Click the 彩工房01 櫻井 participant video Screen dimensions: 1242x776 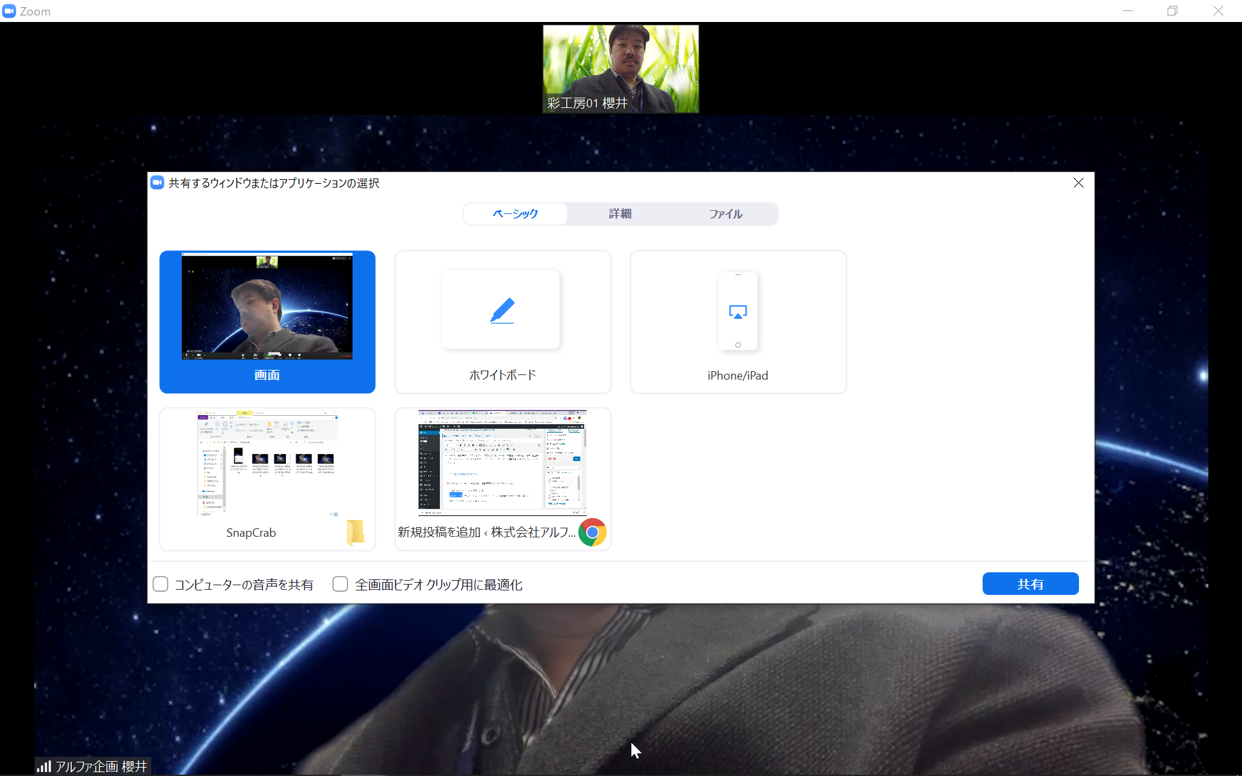[621, 69]
